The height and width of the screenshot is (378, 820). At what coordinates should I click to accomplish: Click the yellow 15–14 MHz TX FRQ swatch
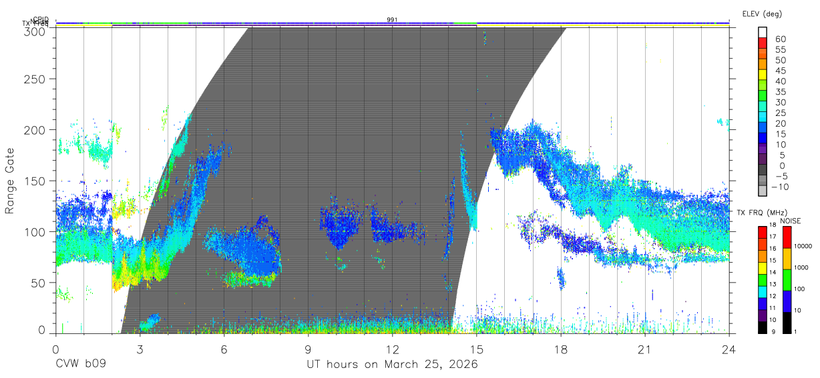point(763,267)
